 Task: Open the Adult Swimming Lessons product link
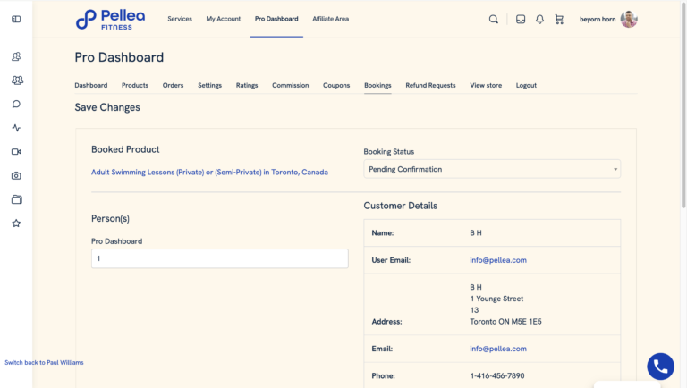(x=209, y=173)
